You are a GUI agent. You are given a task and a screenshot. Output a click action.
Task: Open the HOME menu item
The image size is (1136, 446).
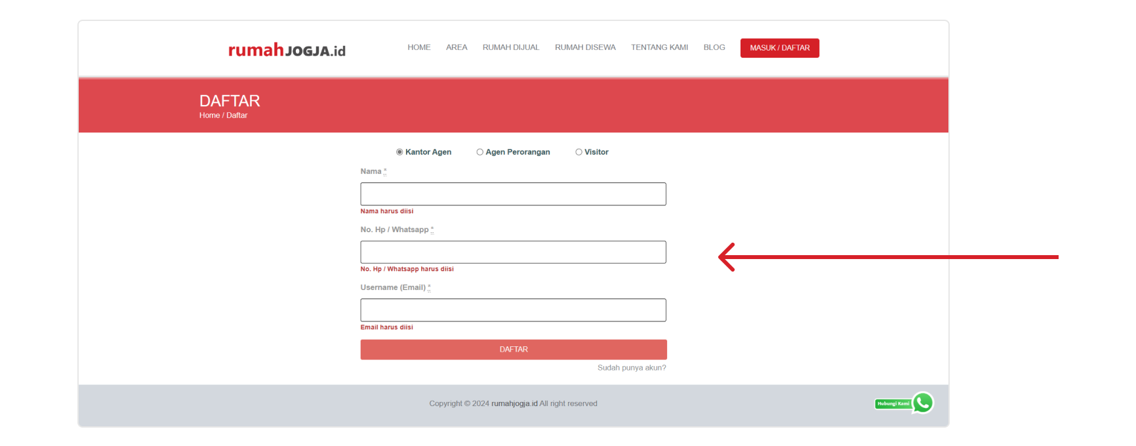coord(419,47)
